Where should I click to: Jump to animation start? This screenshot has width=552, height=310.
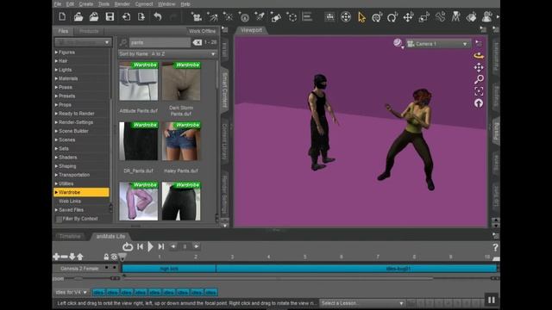click(x=140, y=247)
